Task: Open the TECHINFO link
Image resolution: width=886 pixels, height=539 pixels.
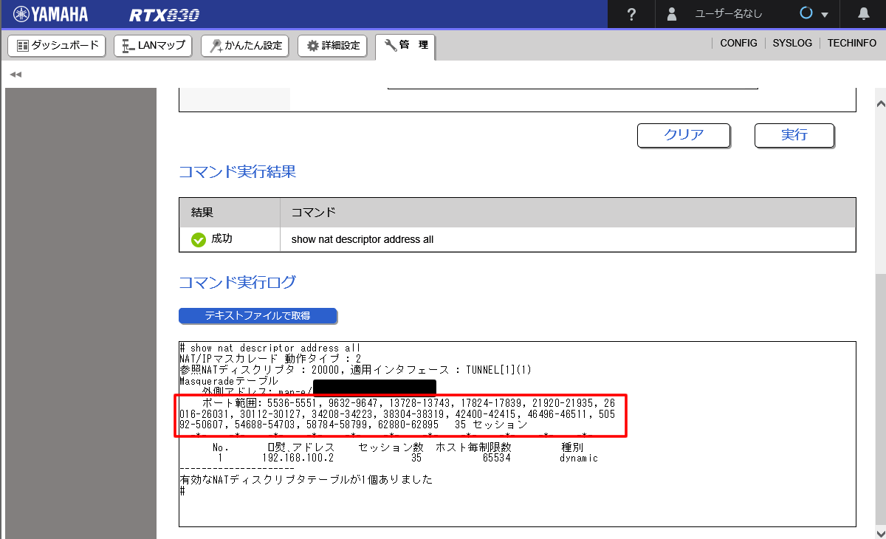Action: (x=852, y=44)
